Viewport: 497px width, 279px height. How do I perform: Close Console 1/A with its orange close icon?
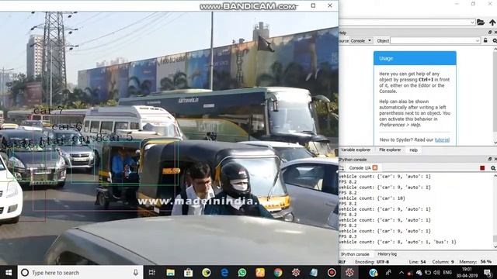click(374, 167)
